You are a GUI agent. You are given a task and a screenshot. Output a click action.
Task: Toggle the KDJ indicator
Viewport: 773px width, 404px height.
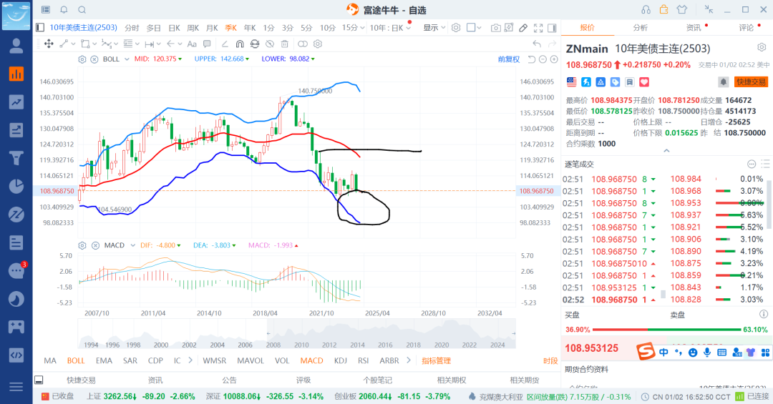coord(340,360)
